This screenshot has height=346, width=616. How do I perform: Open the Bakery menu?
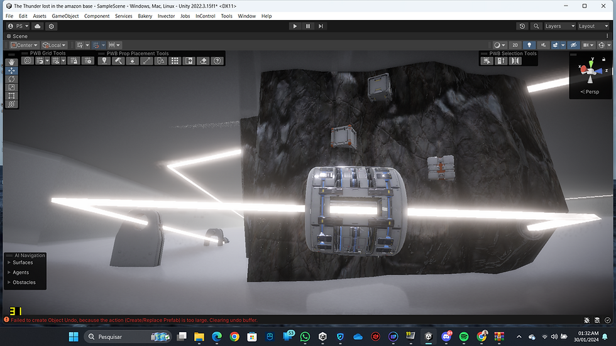(145, 16)
